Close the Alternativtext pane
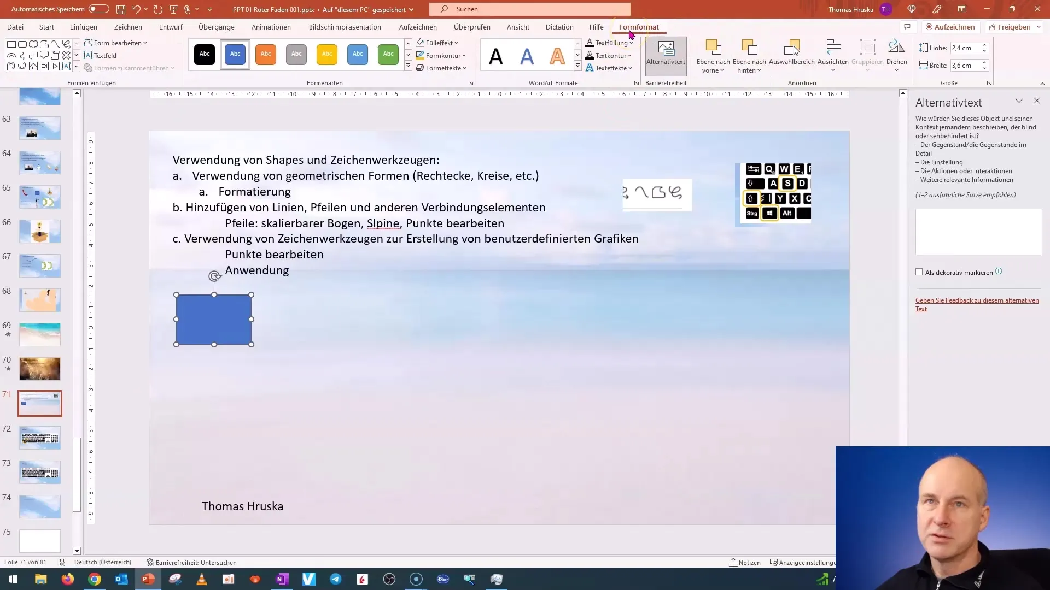 [x=1037, y=101]
